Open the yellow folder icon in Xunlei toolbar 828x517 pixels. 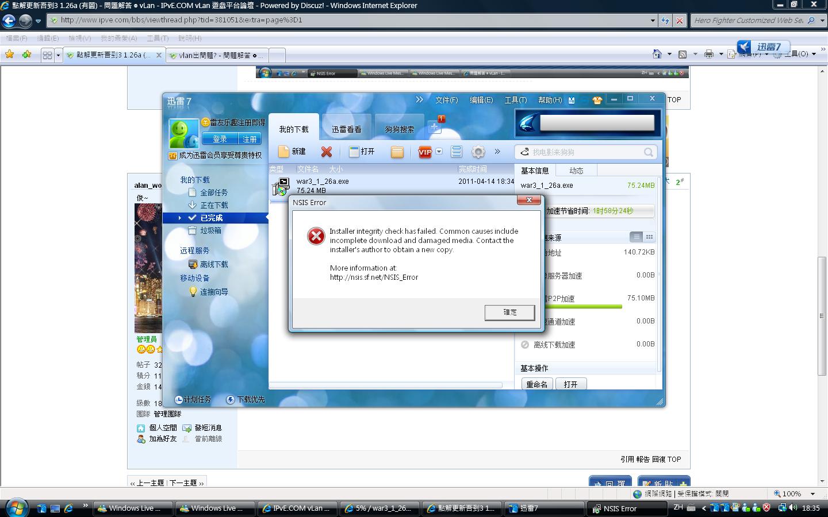397,152
